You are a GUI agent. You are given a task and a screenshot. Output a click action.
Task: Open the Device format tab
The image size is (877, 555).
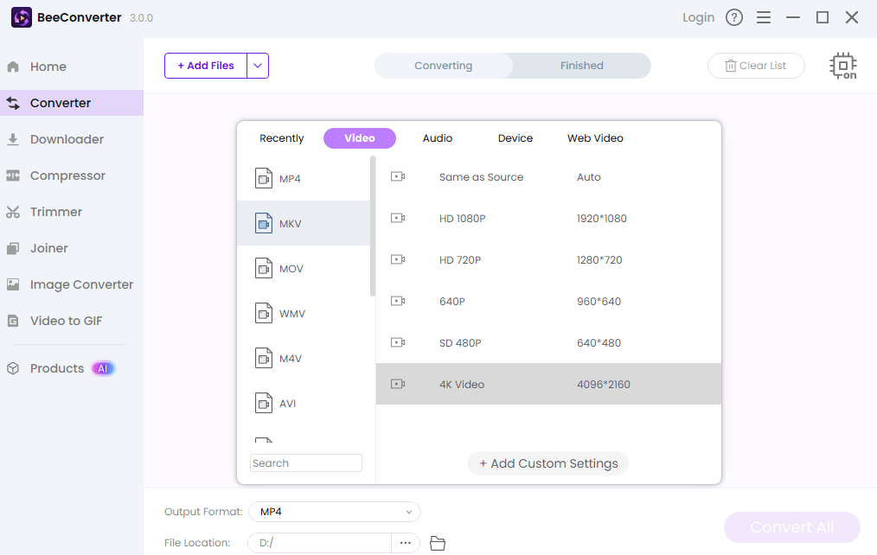[x=515, y=138]
